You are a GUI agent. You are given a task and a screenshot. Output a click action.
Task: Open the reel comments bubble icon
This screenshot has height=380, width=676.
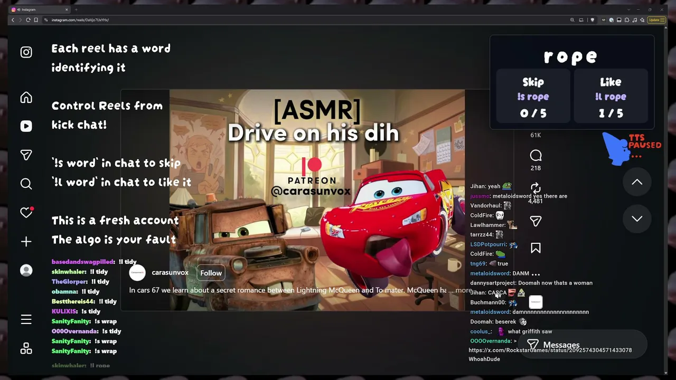point(536,155)
